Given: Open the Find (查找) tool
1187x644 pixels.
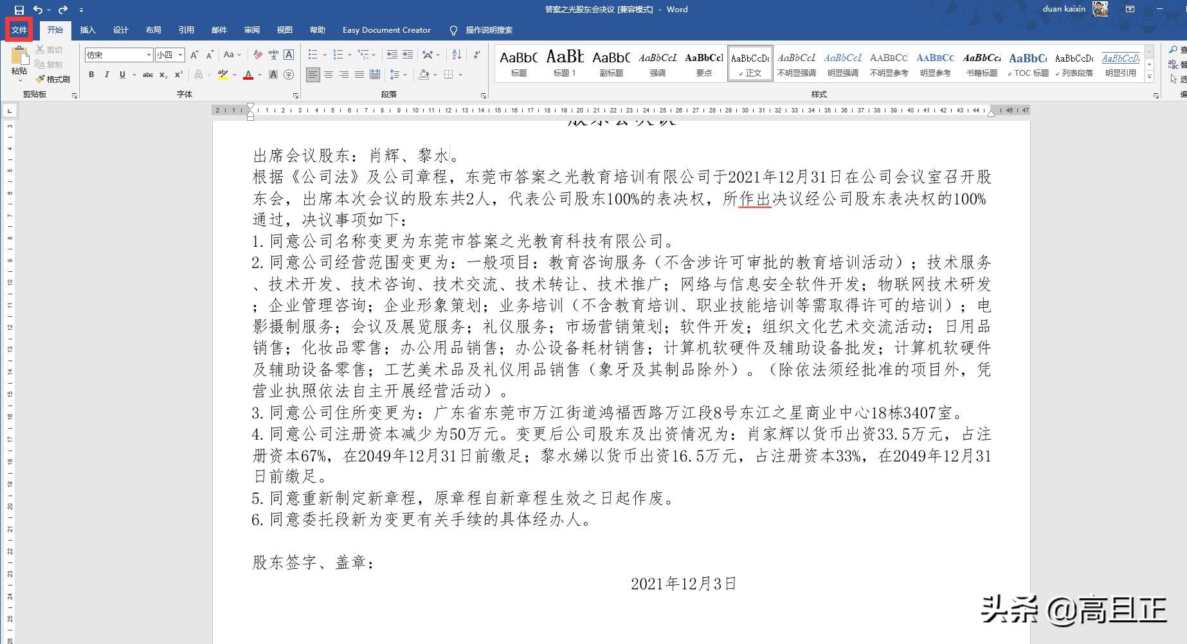Looking at the screenshot, I should (x=1177, y=49).
